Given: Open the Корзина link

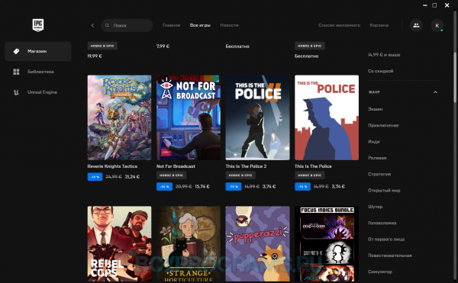Looking at the screenshot, I should 379,25.
